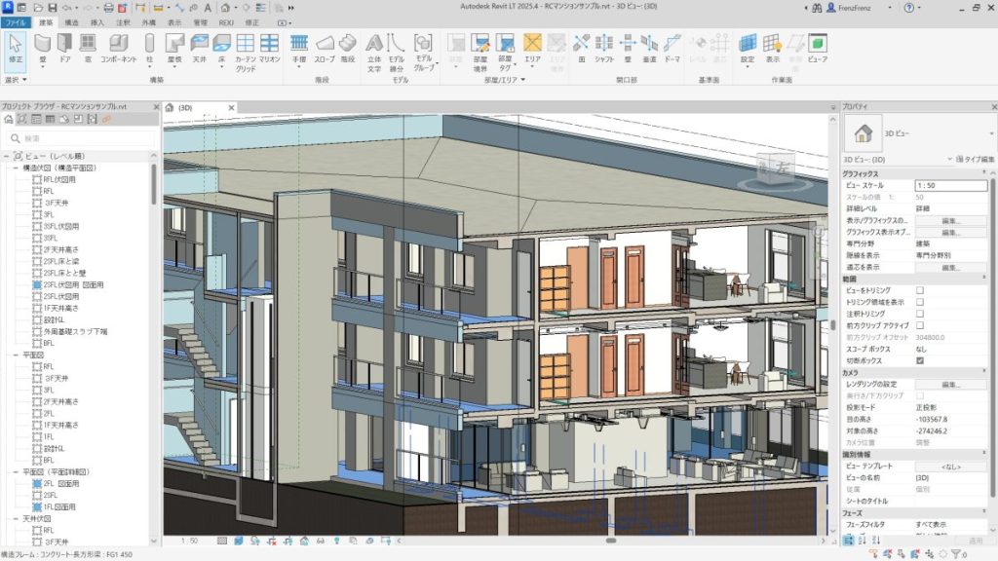998x561 pixels.
Task: Click the Modify (修正) arrow tool
Action: pos(16,47)
